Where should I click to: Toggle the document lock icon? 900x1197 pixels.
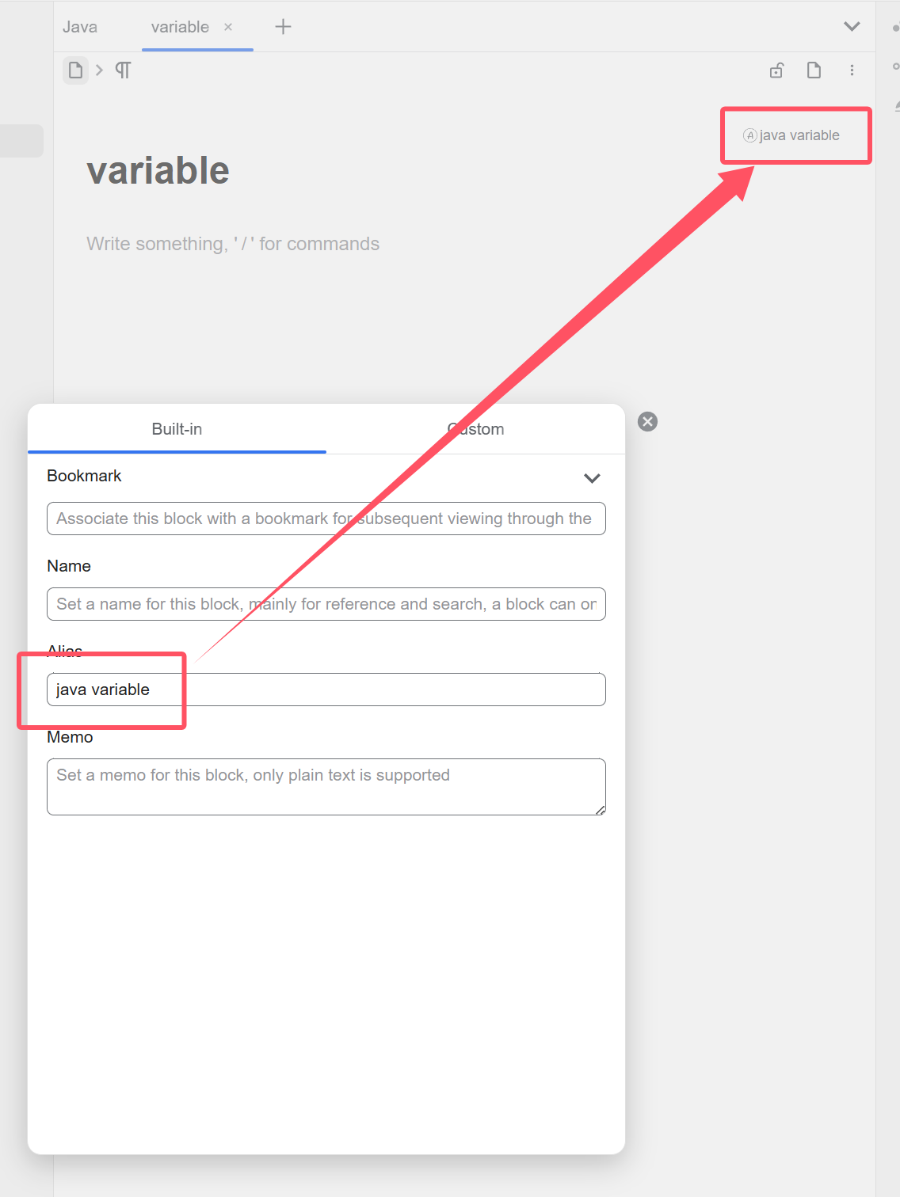776,70
